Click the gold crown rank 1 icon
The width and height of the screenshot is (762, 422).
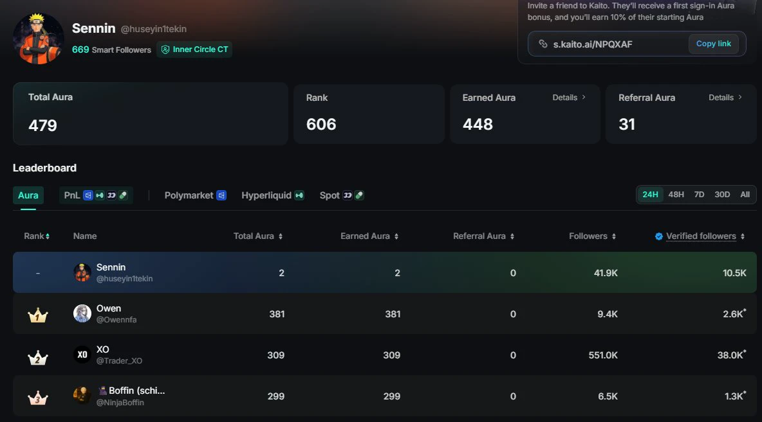coord(38,316)
